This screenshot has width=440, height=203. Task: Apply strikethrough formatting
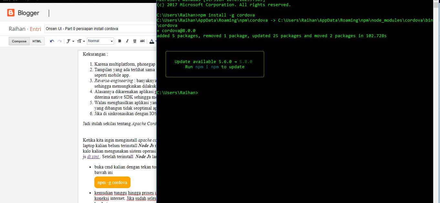[x=142, y=41]
